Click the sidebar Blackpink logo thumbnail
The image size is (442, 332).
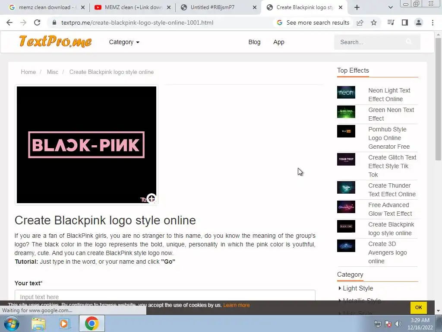click(346, 227)
